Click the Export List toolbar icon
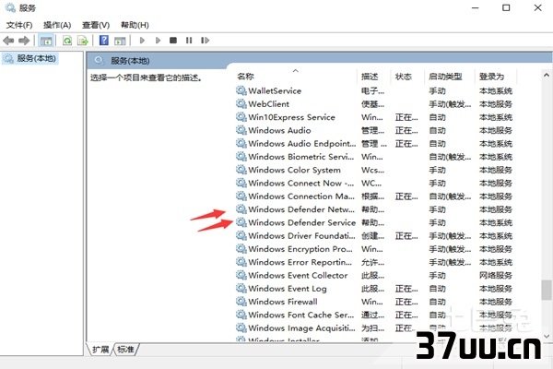 [83, 41]
